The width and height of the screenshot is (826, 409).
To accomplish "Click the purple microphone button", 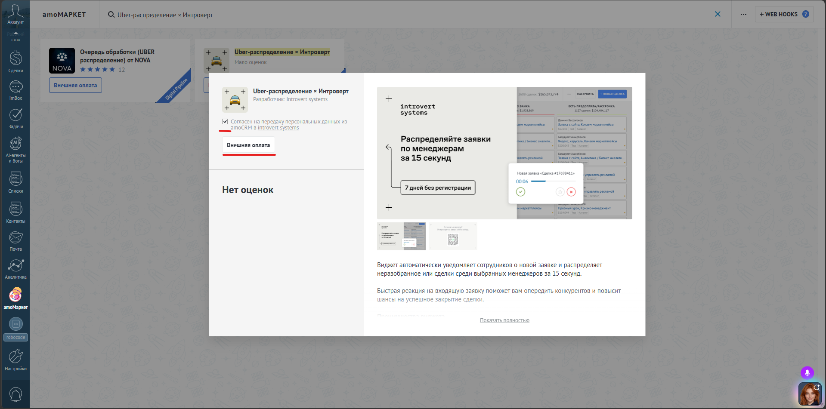I will tap(807, 372).
